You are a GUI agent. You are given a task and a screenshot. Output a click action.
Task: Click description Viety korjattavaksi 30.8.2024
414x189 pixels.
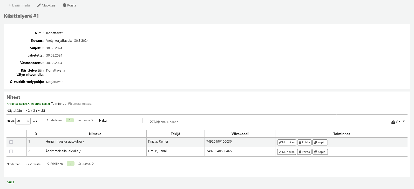(67, 41)
